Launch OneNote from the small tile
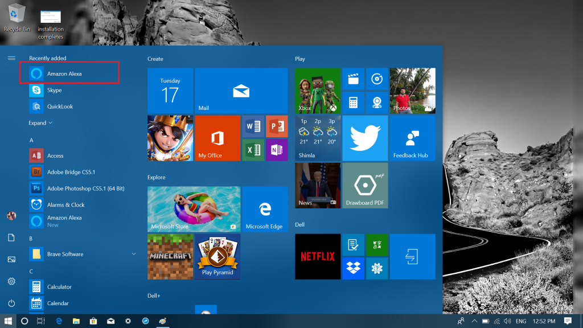This screenshot has width=583, height=328. point(277,150)
